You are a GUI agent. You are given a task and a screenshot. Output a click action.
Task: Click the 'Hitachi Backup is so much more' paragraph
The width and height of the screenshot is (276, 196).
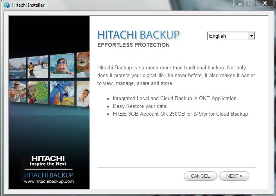pos(176,76)
